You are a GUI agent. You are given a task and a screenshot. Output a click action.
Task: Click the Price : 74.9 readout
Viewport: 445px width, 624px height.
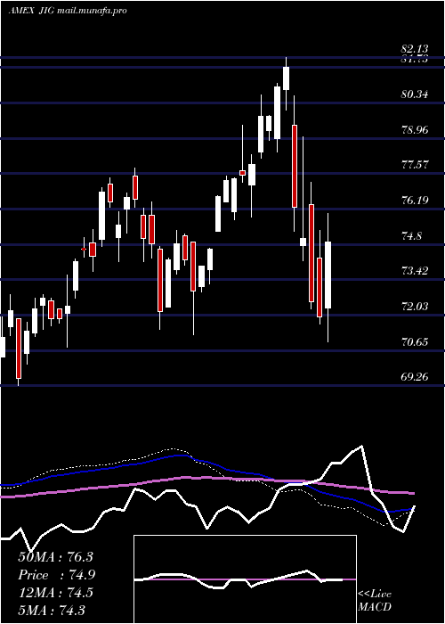56,575
